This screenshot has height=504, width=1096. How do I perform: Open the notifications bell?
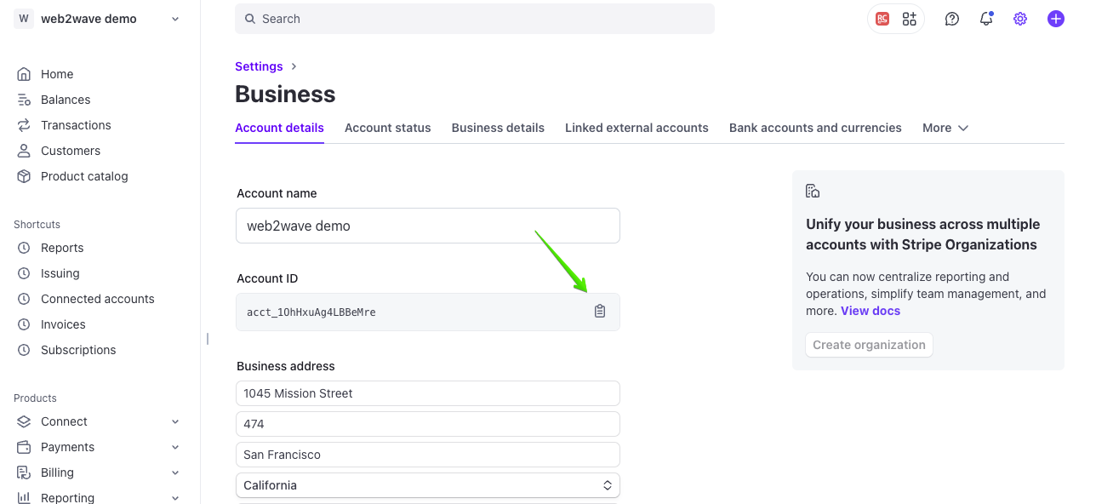986,19
